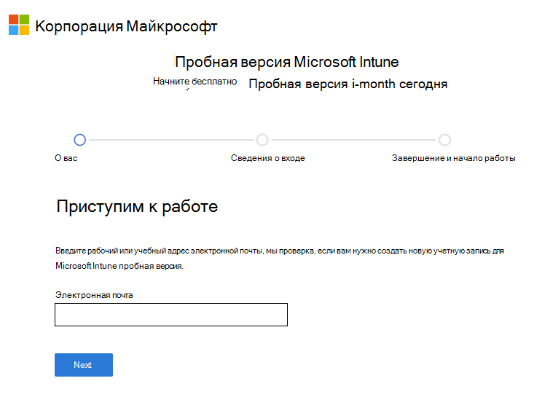Viewport: 534px width, 397px height.
Task: Select the third step circle for completion
Action: pyautogui.click(x=444, y=140)
